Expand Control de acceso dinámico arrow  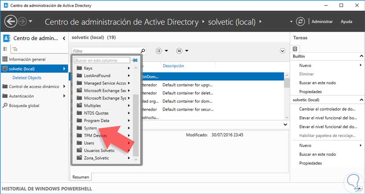tap(64, 86)
